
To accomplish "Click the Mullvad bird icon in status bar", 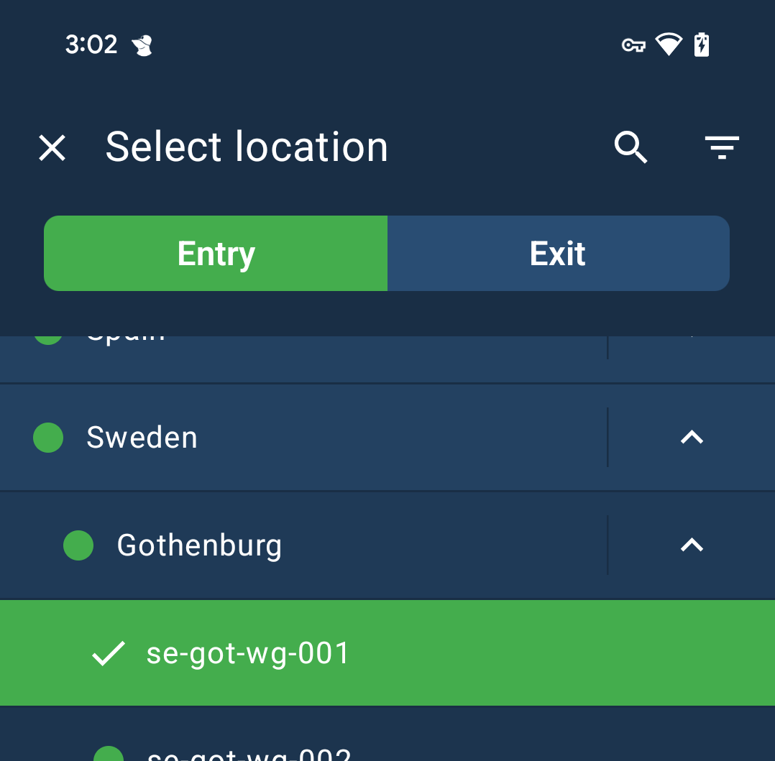I will click(142, 45).
